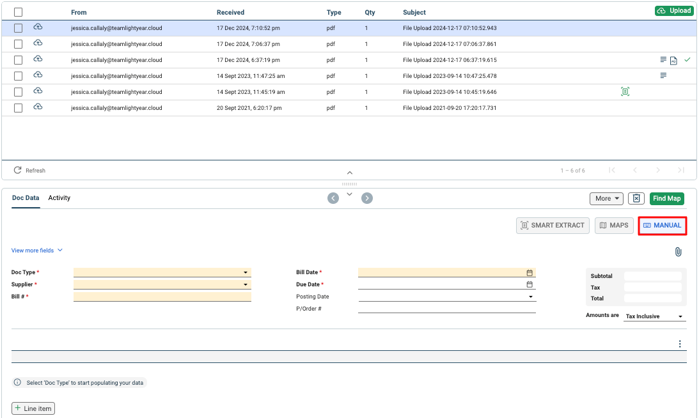Screen dimensions: 699x418
Task: Click the cloud upload icon in the 11:45:19 am row
Action: (38, 91)
